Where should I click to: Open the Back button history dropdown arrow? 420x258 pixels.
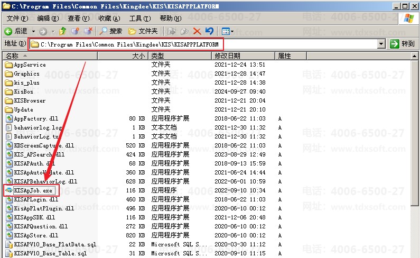click(x=33, y=31)
